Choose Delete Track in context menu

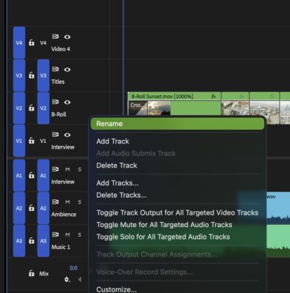coord(178,166)
